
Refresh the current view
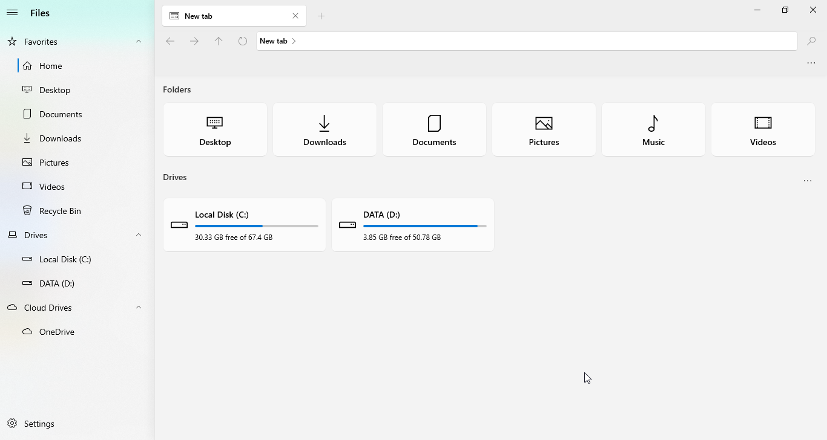(243, 41)
